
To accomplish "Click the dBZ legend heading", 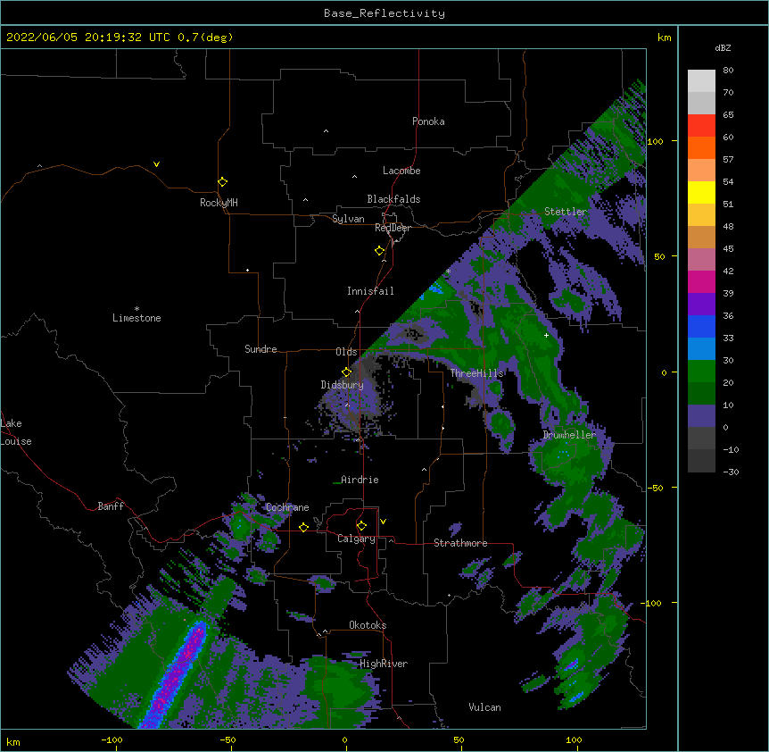I will (x=723, y=47).
